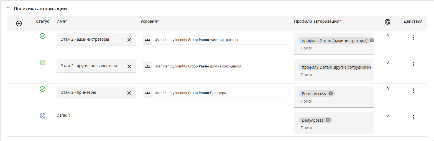Remove the DenyAccess profile chip
Viewport: 434px width, 141px height.
(x=328, y=120)
